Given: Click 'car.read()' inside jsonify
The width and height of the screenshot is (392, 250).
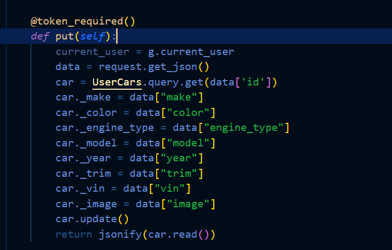Looking at the screenshot, I should point(179,235).
